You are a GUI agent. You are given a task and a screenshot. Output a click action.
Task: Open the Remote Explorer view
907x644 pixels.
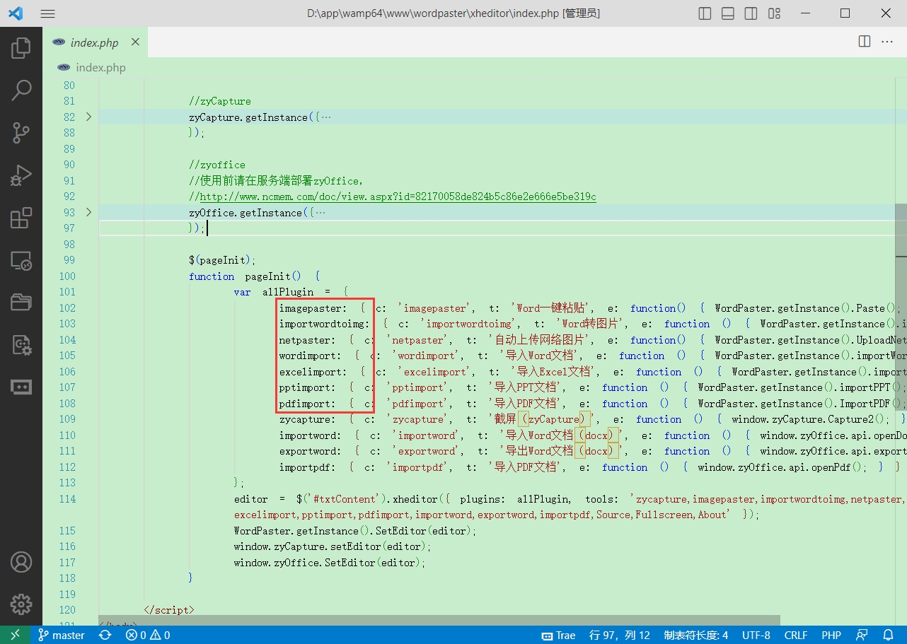(x=21, y=261)
